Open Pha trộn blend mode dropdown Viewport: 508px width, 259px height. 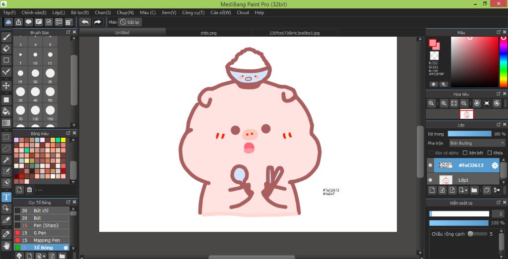coord(477,143)
